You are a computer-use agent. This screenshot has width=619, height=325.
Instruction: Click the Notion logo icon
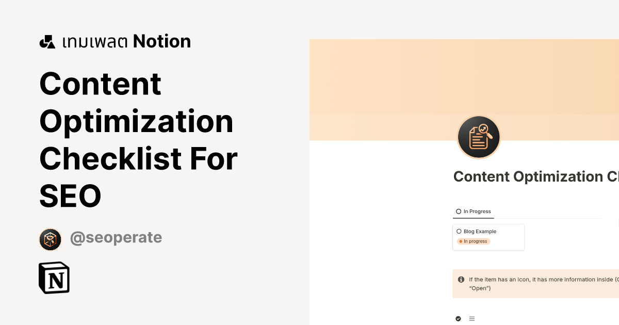tap(54, 278)
